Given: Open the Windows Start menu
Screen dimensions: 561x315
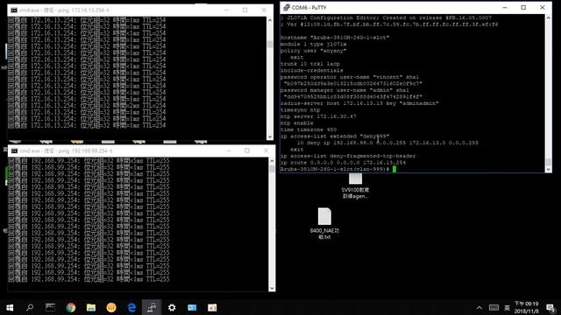Looking at the screenshot, I should coord(10,307).
